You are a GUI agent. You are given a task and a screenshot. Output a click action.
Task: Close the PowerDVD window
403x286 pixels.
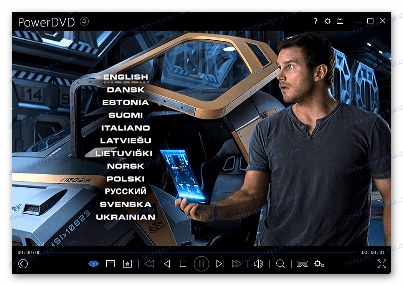pyautogui.click(x=383, y=21)
